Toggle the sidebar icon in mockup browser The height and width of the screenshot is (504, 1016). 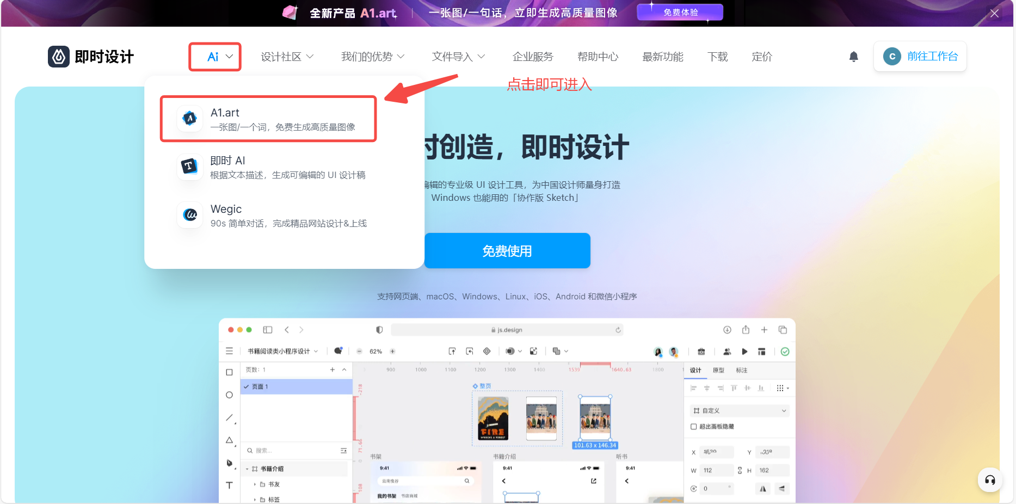tap(267, 330)
